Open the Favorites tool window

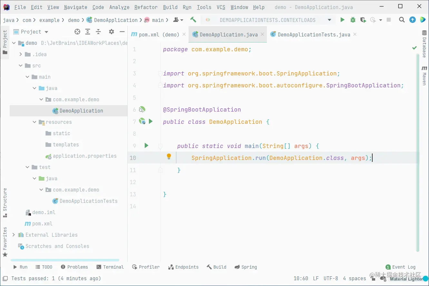coord(5,242)
